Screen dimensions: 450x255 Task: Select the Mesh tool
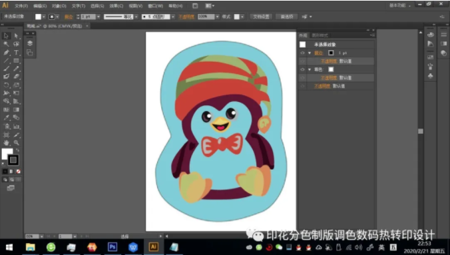pos(6,109)
